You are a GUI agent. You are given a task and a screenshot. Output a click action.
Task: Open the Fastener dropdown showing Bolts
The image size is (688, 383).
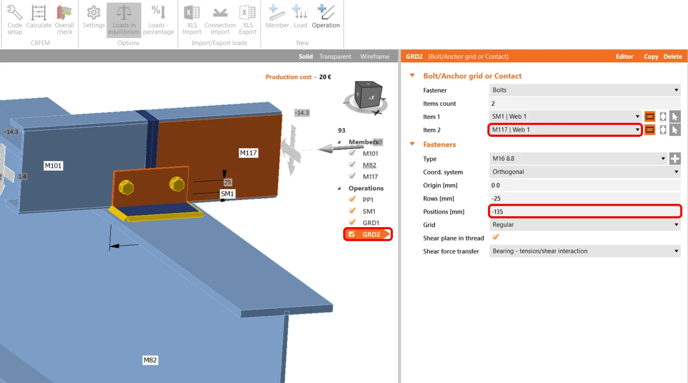[585, 90]
